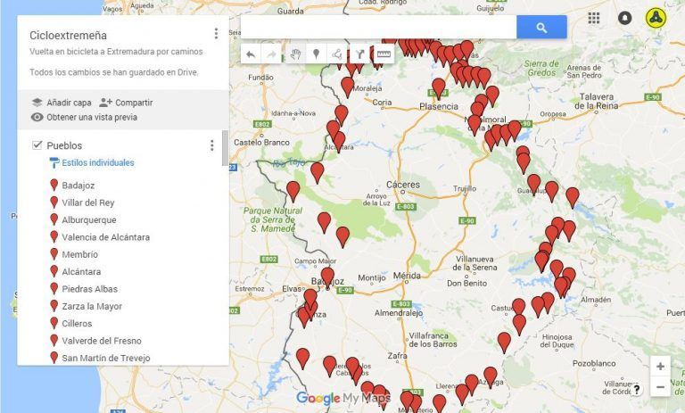
Task: Select Badajoz in the list
Action: 78,186
